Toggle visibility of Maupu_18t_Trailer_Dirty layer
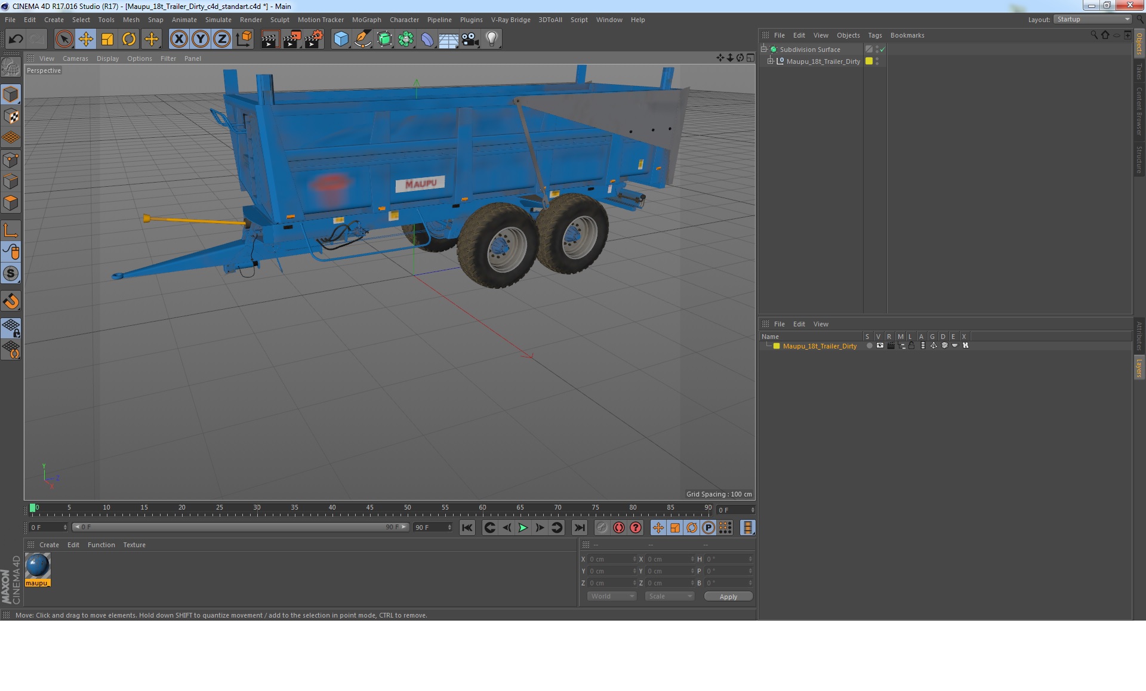The width and height of the screenshot is (1146, 691). point(880,345)
